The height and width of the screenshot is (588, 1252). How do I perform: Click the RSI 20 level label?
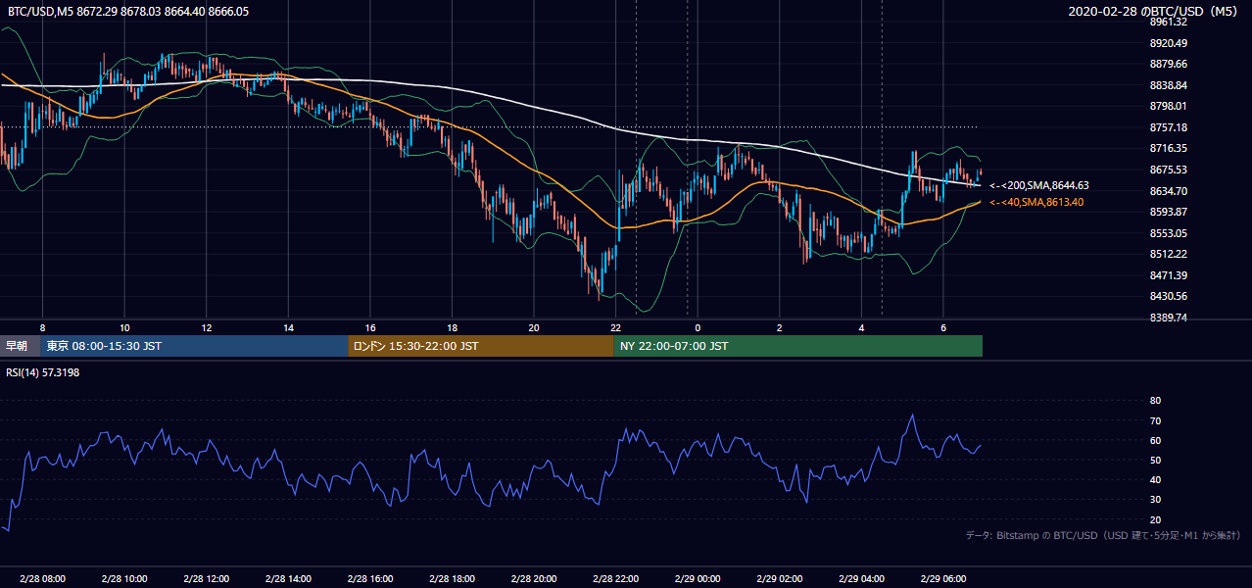pyautogui.click(x=1155, y=519)
